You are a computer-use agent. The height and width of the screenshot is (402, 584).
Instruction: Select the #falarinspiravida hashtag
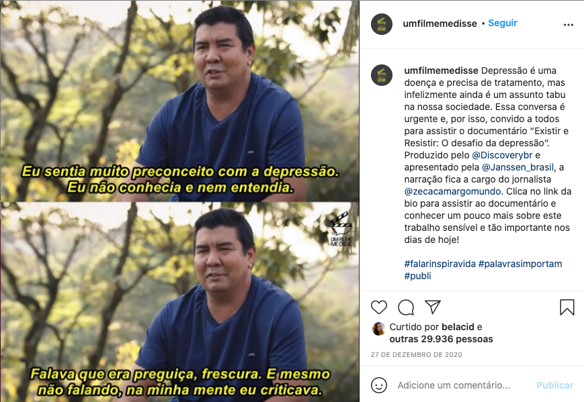pyautogui.click(x=440, y=264)
